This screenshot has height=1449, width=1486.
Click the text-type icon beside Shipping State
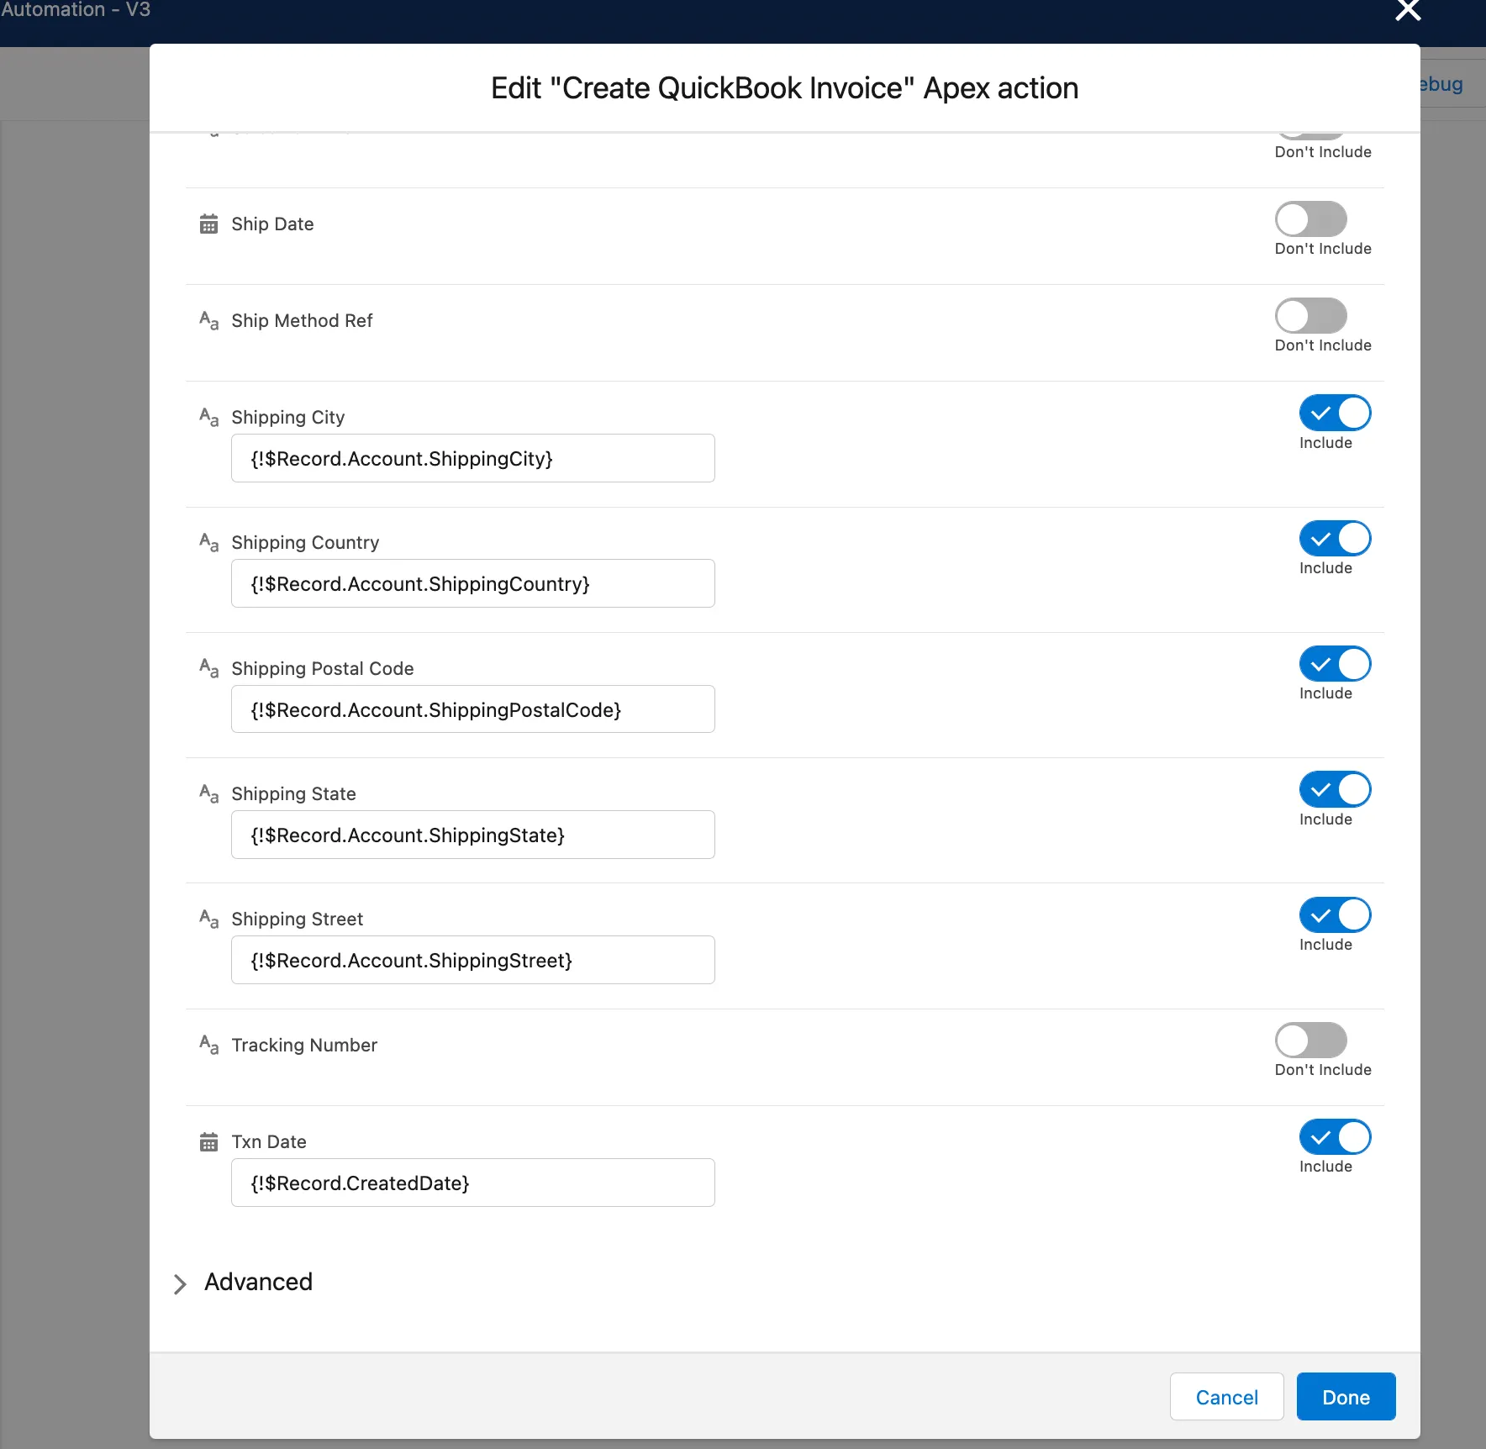tap(208, 793)
